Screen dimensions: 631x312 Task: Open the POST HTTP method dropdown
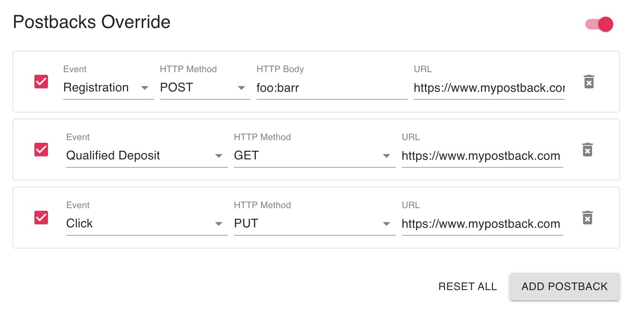point(205,88)
